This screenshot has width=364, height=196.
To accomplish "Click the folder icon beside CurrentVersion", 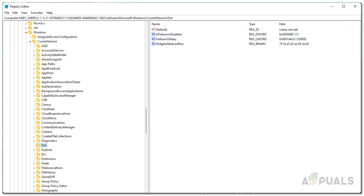I will [x=34, y=41].
